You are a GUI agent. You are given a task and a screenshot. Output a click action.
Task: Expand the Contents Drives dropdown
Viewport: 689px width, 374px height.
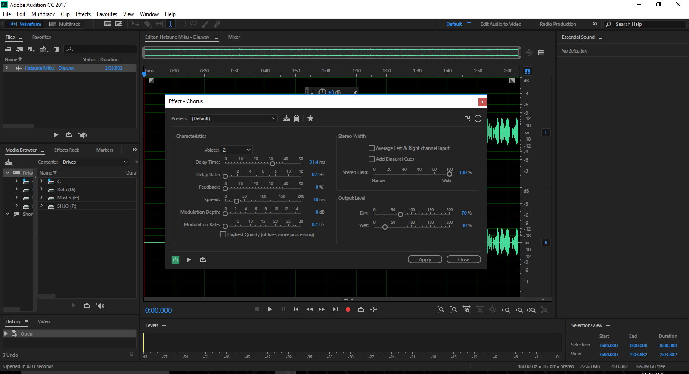pyautogui.click(x=95, y=162)
